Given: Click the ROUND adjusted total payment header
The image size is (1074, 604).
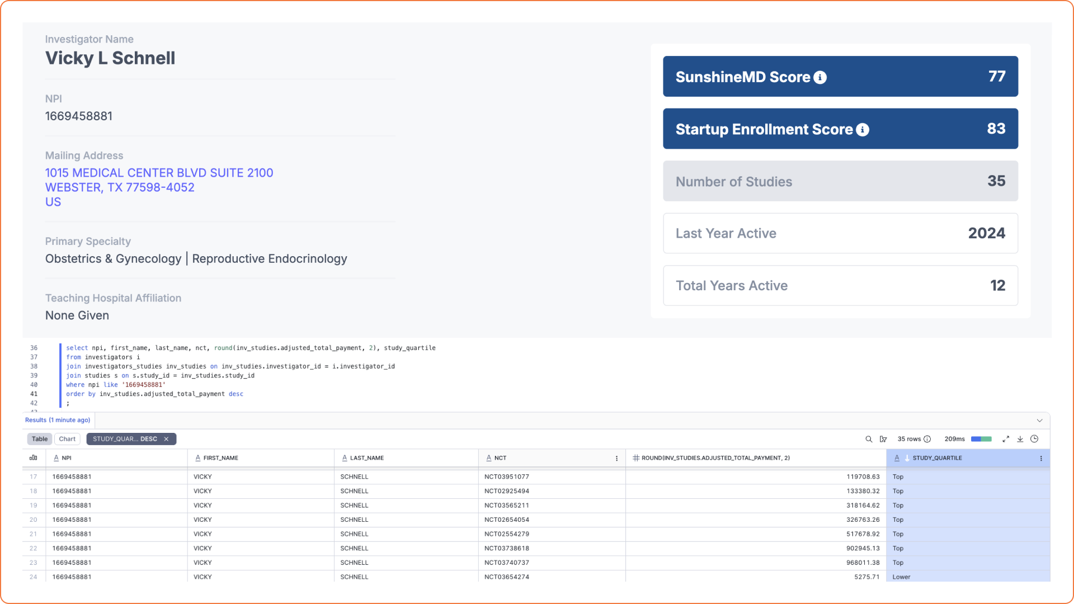Looking at the screenshot, I should pyautogui.click(x=756, y=458).
